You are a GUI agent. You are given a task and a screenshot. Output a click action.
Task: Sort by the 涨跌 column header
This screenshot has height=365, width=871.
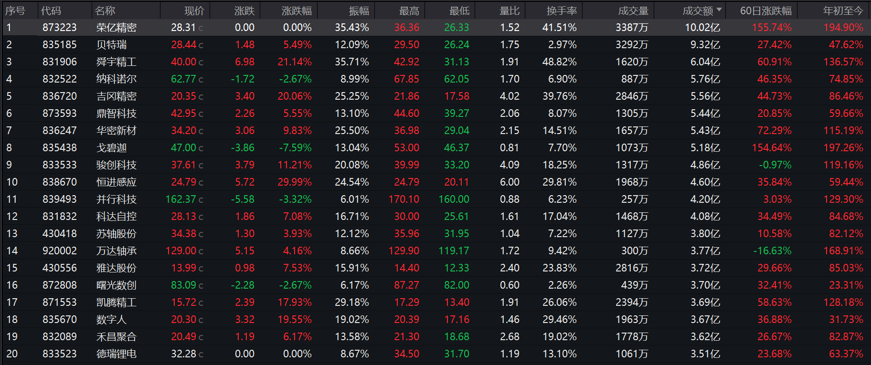point(244,10)
